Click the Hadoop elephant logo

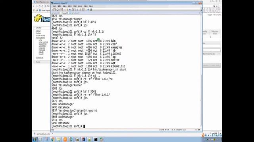[x=38, y=18]
